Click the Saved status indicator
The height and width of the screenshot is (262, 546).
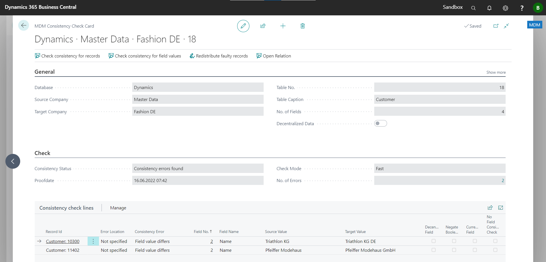pos(473,26)
